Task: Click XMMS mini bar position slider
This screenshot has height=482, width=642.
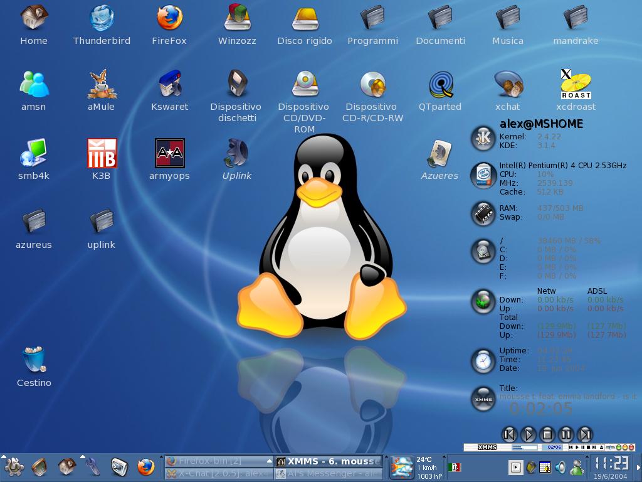Action: [525, 447]
